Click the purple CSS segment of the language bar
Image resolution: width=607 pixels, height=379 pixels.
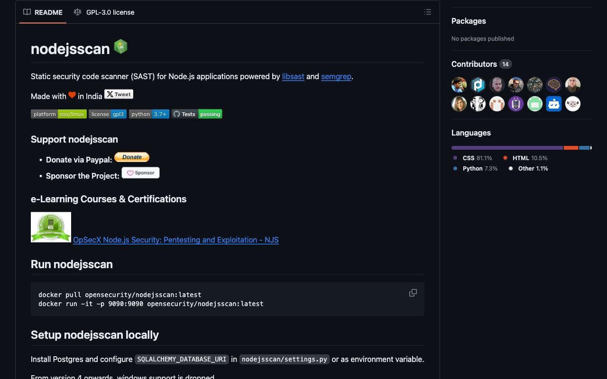507,148
